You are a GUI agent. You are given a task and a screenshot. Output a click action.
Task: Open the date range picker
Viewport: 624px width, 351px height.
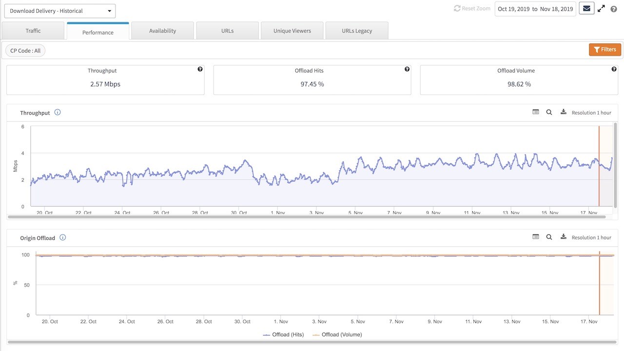535,9
